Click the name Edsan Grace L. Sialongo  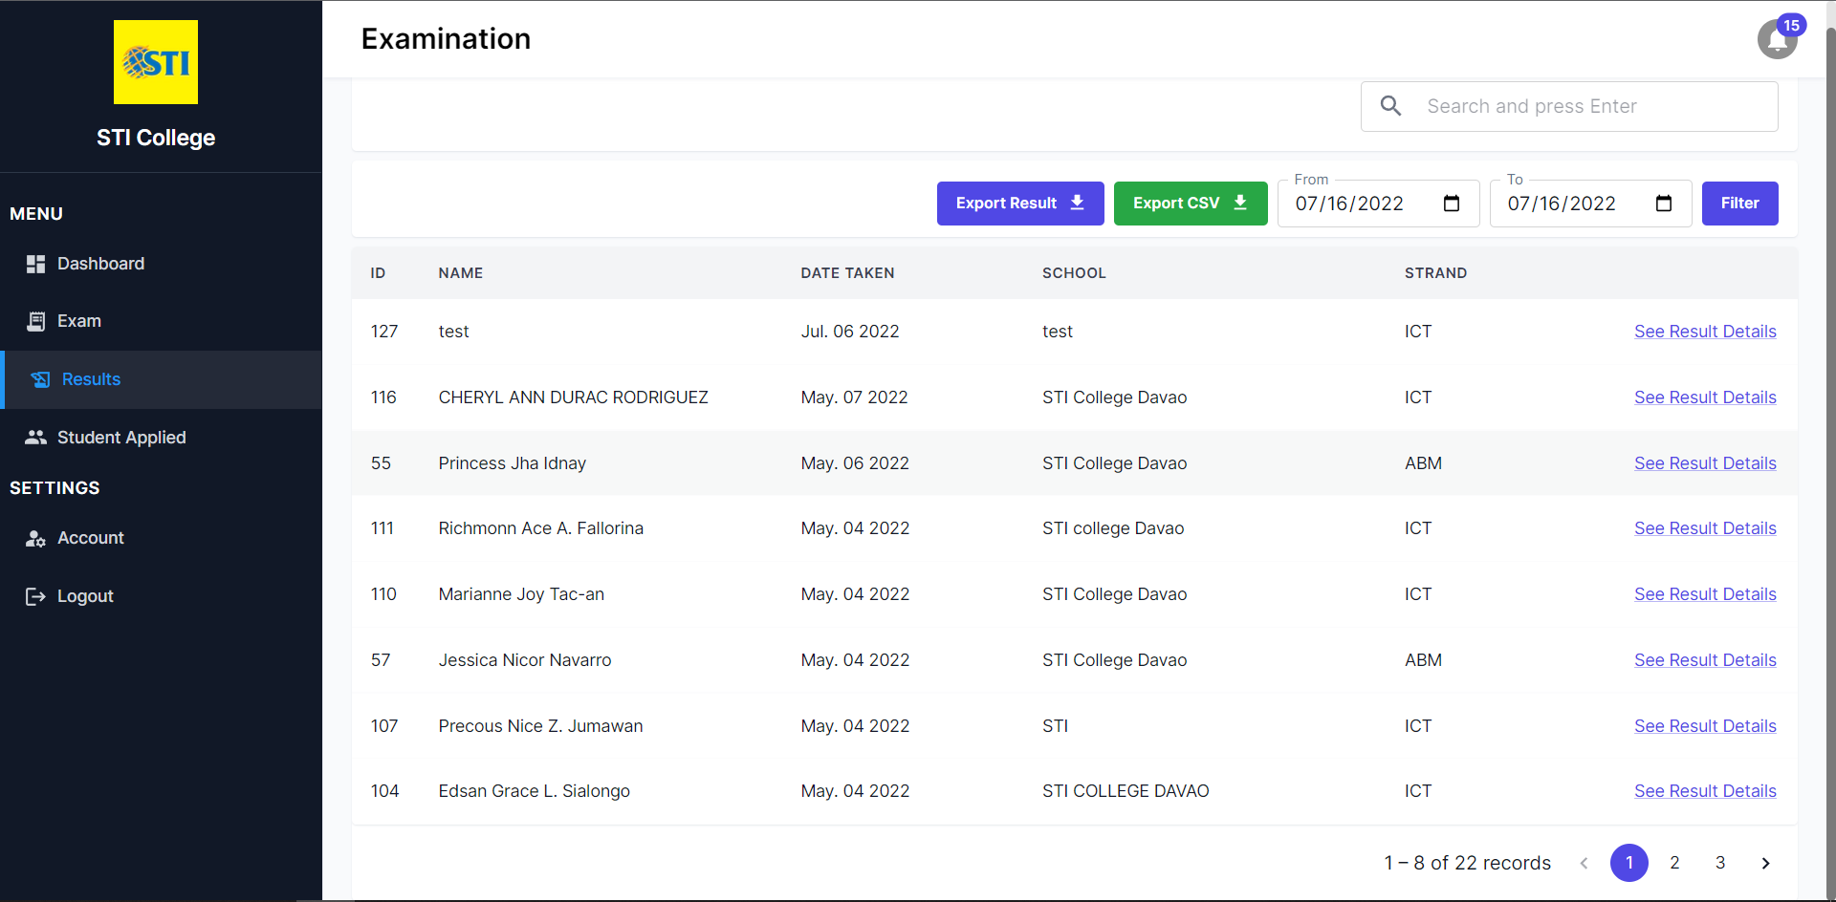click(x=534, y=791)
